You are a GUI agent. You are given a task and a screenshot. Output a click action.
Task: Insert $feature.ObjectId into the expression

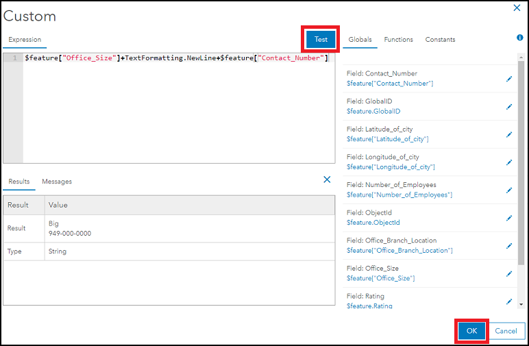pyautogui.click(x=373, y=222)
